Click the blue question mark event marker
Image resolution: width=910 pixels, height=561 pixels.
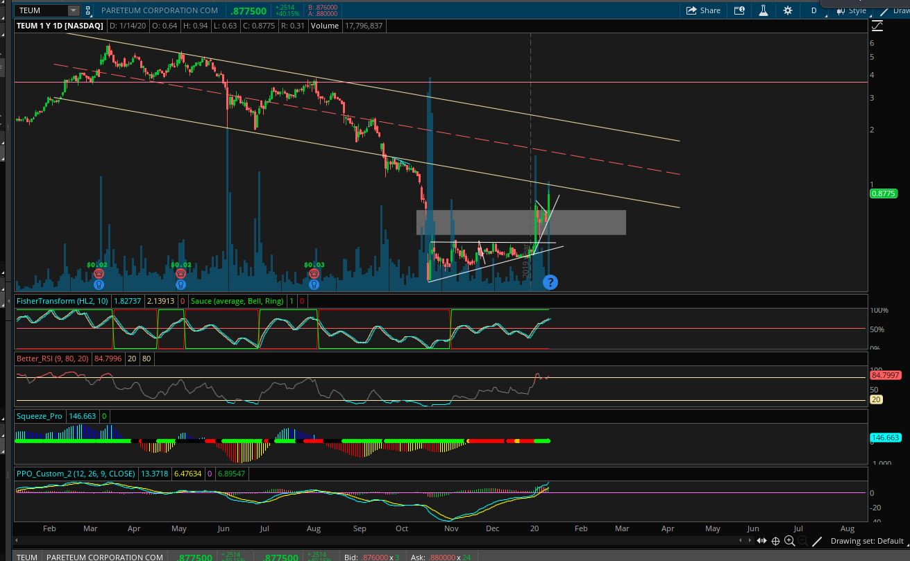tap(550, 282)
